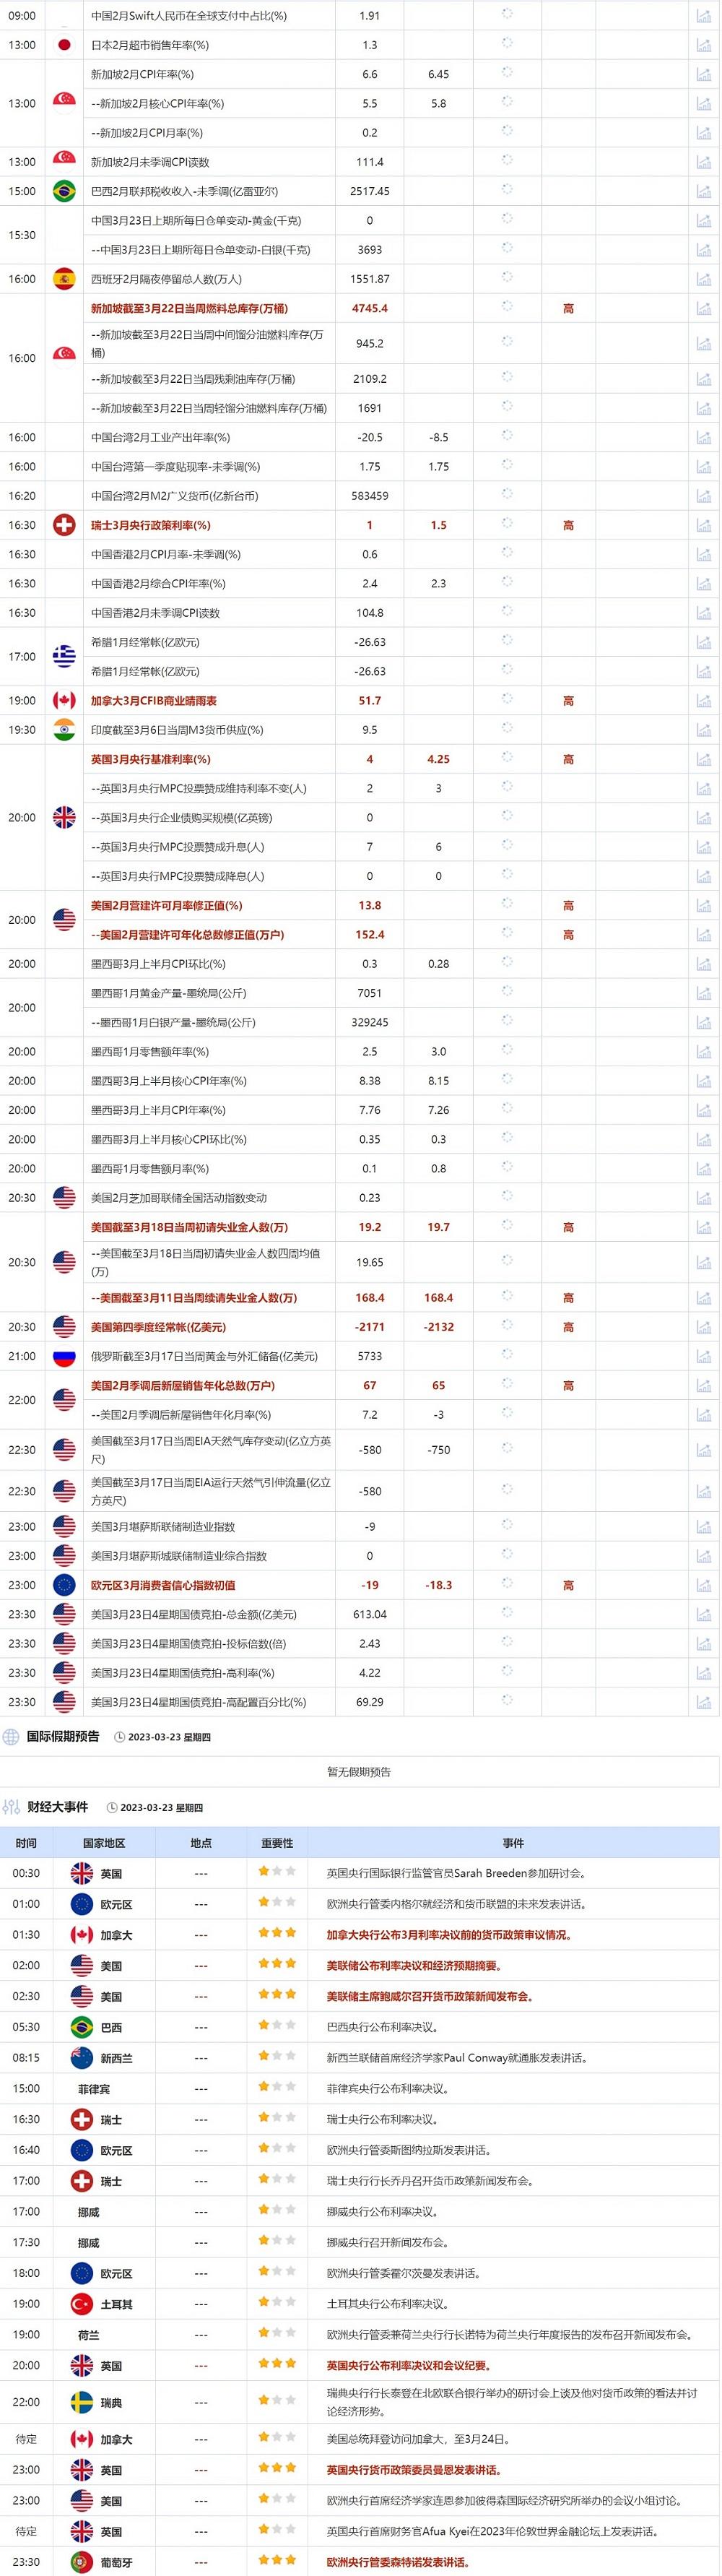The image size is (722, 2576).
Task: Open chart icon for 日本2月超市销售年率 row
Action: point(704,45)
